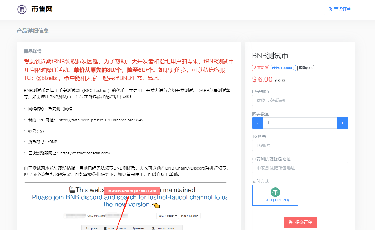375x230 pixels.
Task: Click the 币售网 coin logo icon
Action: click(22, 10)
